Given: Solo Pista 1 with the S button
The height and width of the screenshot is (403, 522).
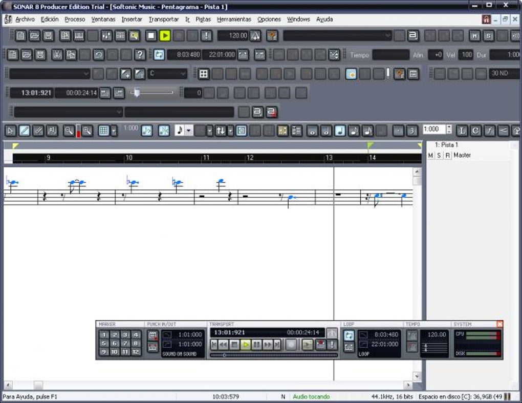Looking at the screenshot, I should coord(439,155).
